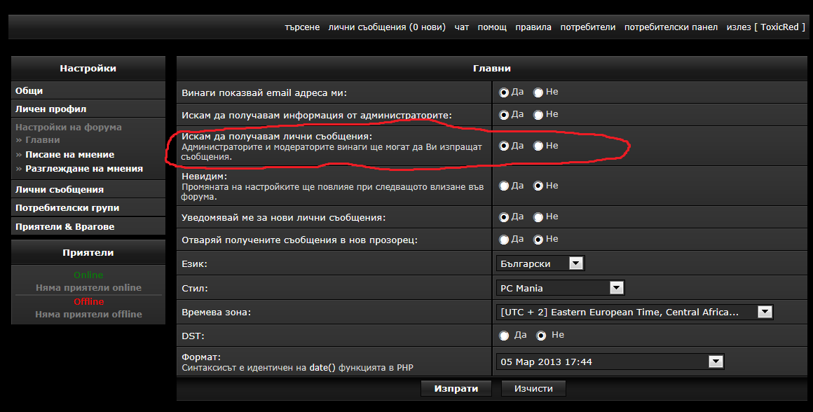The width and height of the screenshot is (813, 412).
Task: Open потребителски панел link
Action: pyautogui.click(x=671, y=27)
